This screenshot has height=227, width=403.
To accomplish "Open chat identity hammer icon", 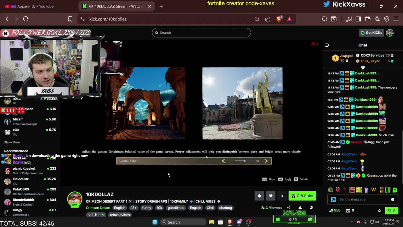I will tap(333, 199).
